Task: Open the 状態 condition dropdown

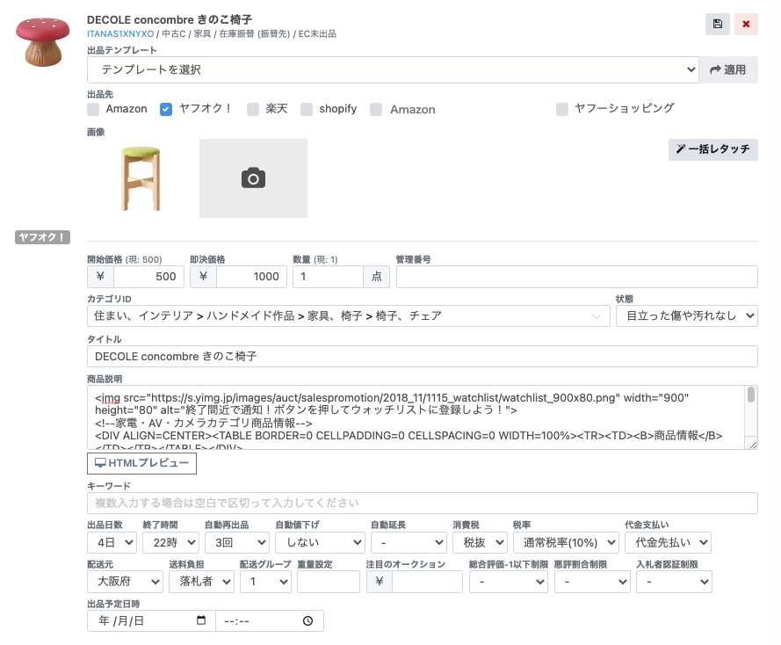Action: pos(687,315)
